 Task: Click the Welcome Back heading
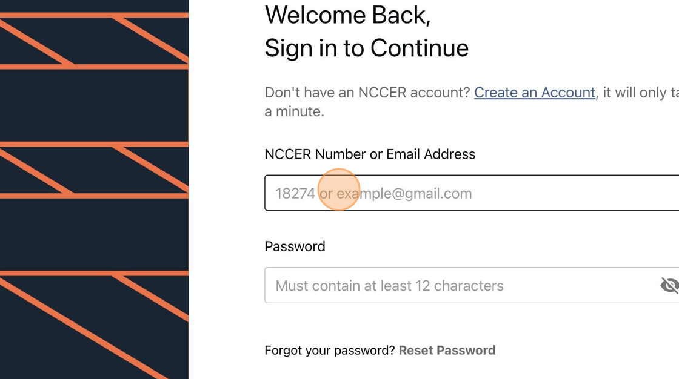347,15
